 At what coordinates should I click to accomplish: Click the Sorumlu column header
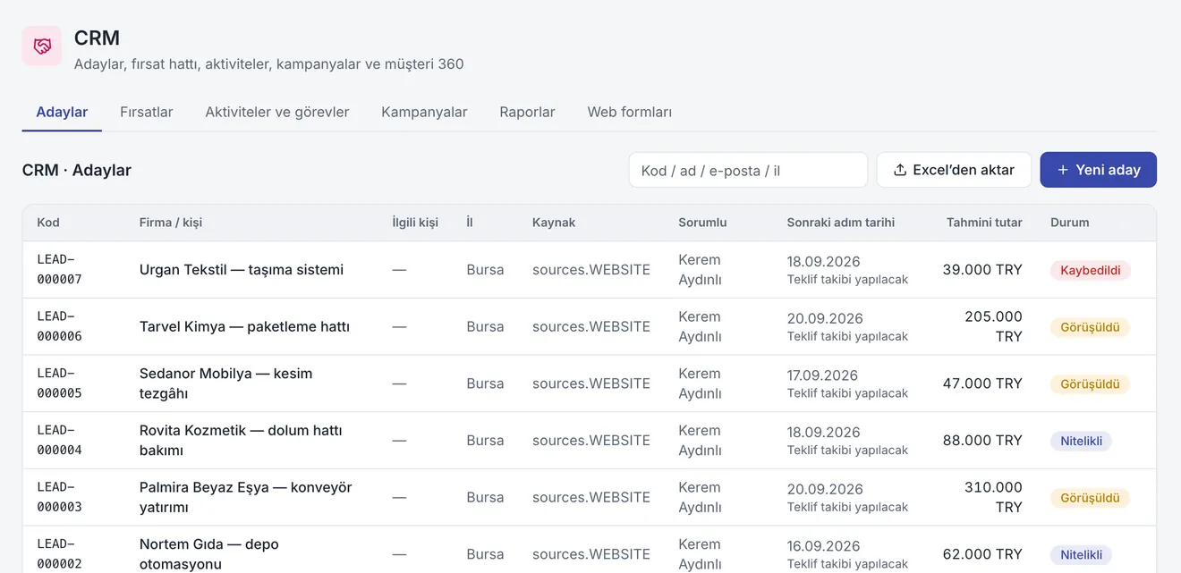[702, 223]
